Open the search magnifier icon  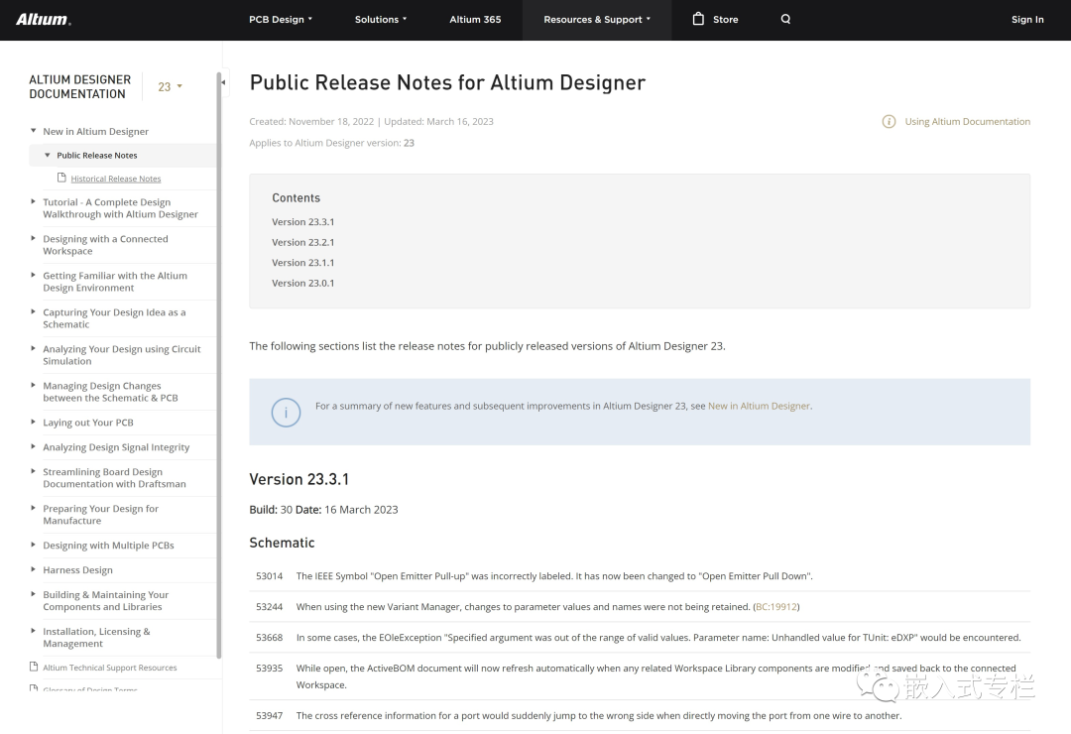pyautogui.click(x=785, y=19)
